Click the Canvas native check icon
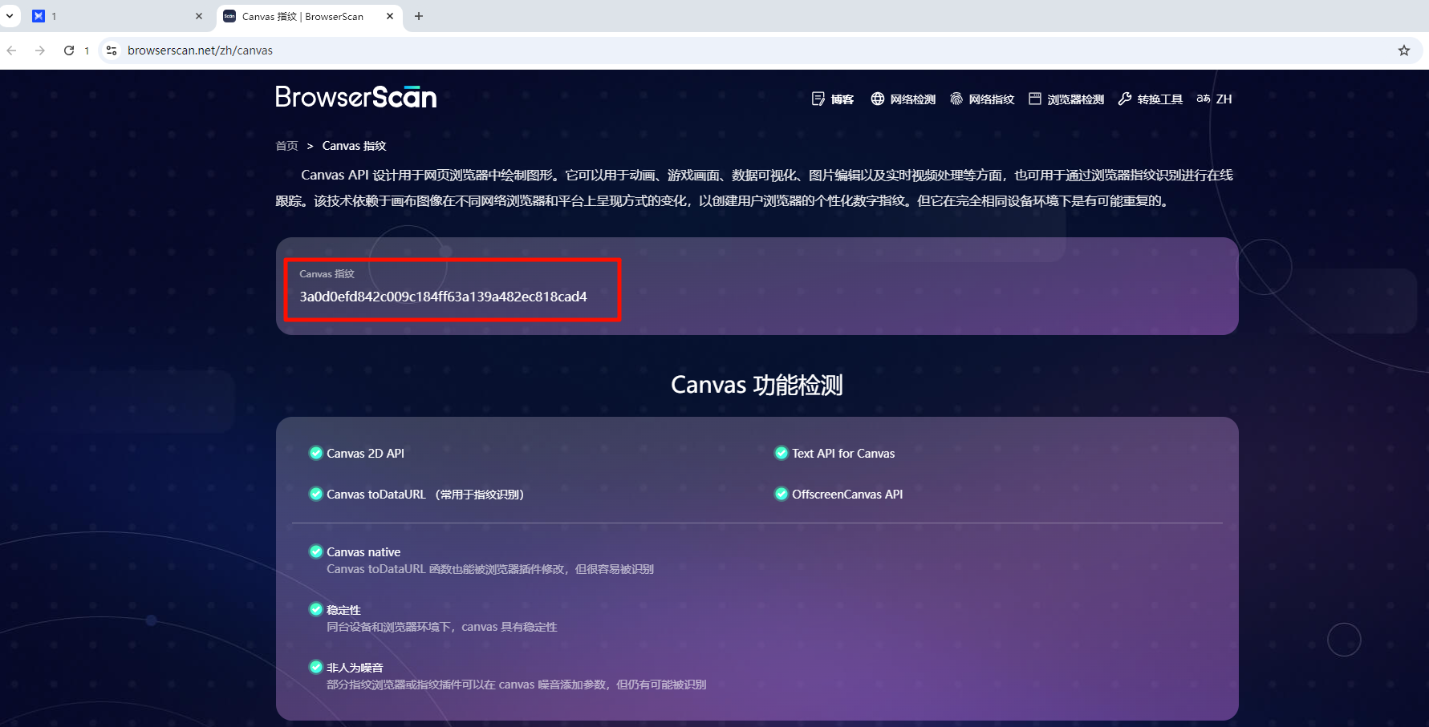Screen dimensions: 1429x727 316,551
